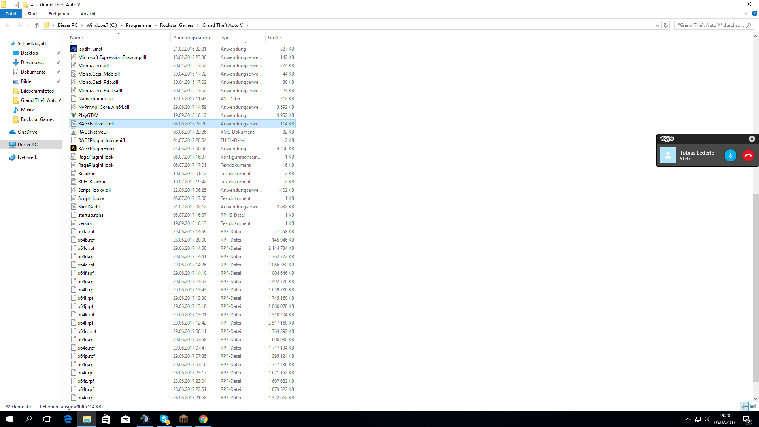Switch to the Ansicht ribbon tab

pos(88,14)
